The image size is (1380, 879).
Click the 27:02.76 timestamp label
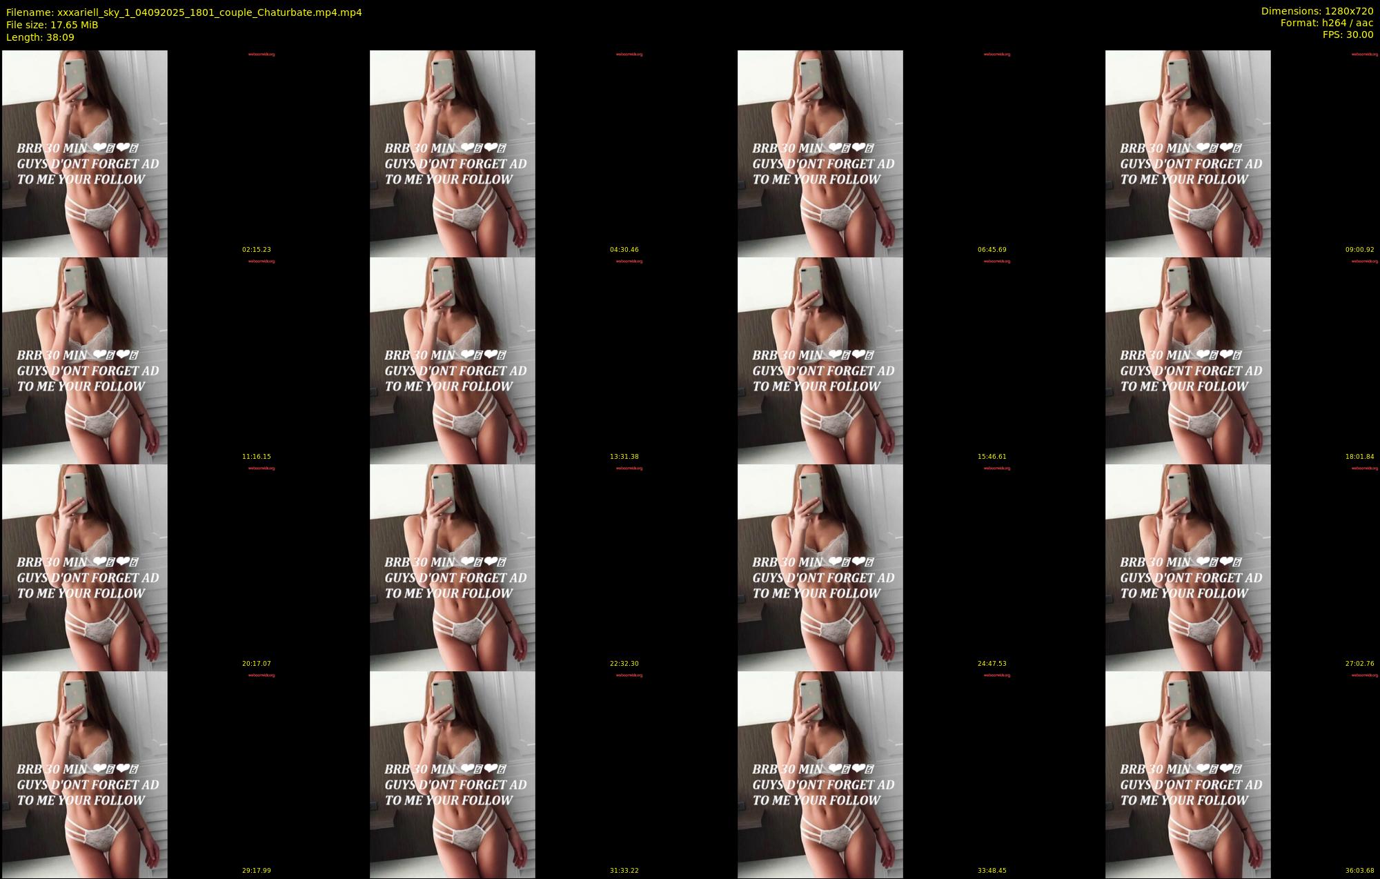click(x=1359, y=664)
